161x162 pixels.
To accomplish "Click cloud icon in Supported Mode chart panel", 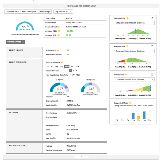I will click(x=130, y=103).
